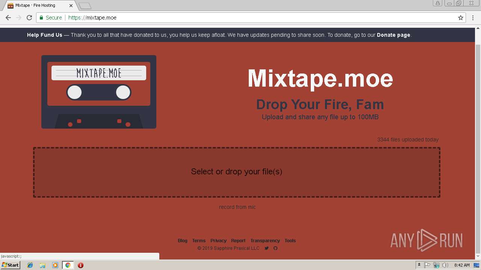Switch to the Chrome taskbar button

(68, 265)
